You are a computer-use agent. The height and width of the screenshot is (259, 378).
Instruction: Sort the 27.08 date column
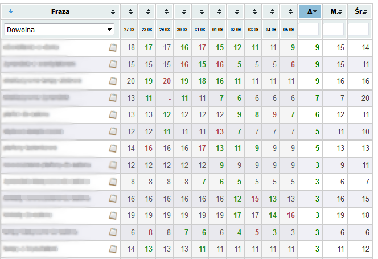(130, 11)
